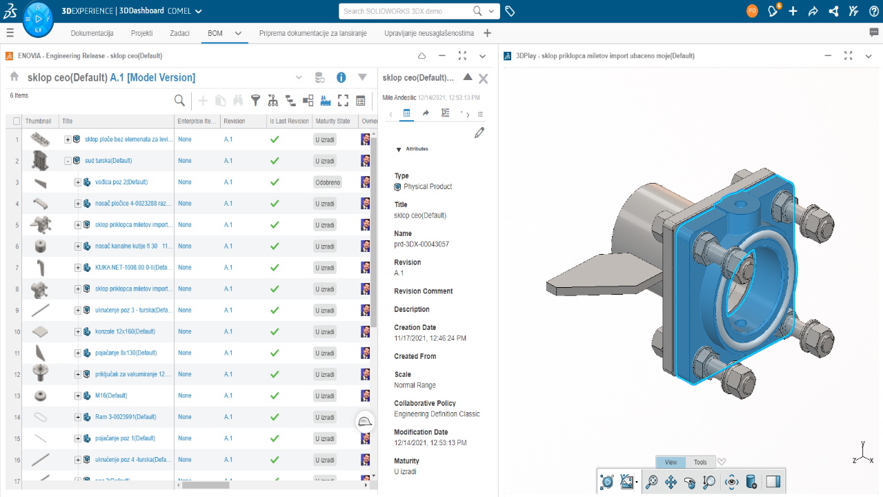Screen dimensions: 883x497
Task: Open the blue information icon in ENOVIA header
Action: tap(341, 78)
